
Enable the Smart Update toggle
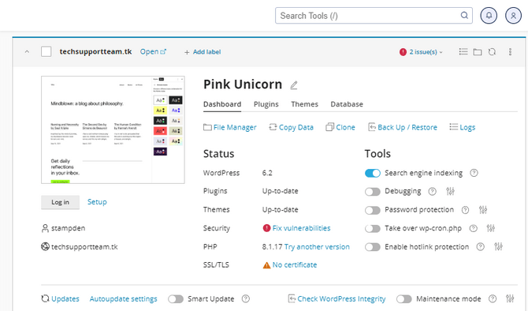pos(176,299)
